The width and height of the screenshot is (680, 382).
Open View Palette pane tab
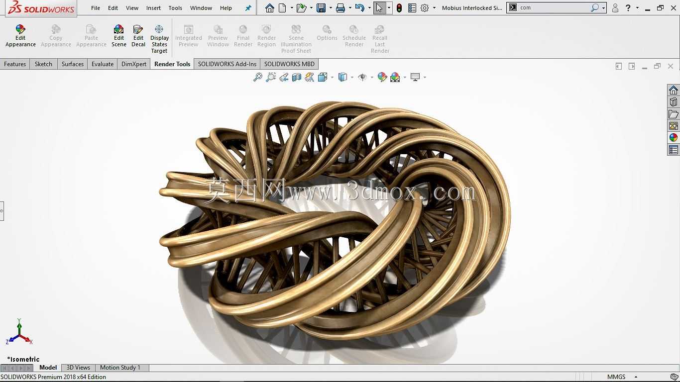(x=674, y=126)
